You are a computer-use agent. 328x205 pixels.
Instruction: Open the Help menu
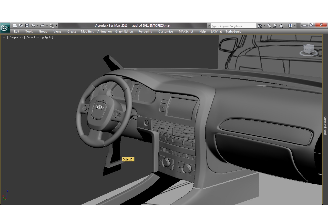202,32
